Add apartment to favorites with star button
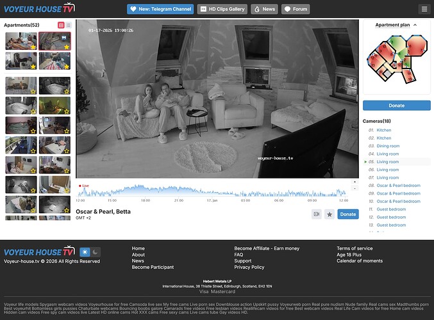 (x=330, y=214)
